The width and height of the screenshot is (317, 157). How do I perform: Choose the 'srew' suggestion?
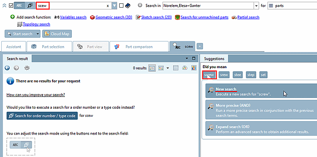click(x=224, y=75)
